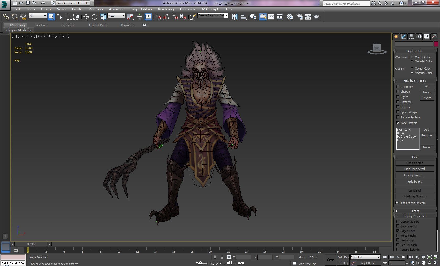Screen dimensions: 440x266
Task: Click the Selection Lock toggle padlock
Action: pyautogui.click(x=222, y=257)
